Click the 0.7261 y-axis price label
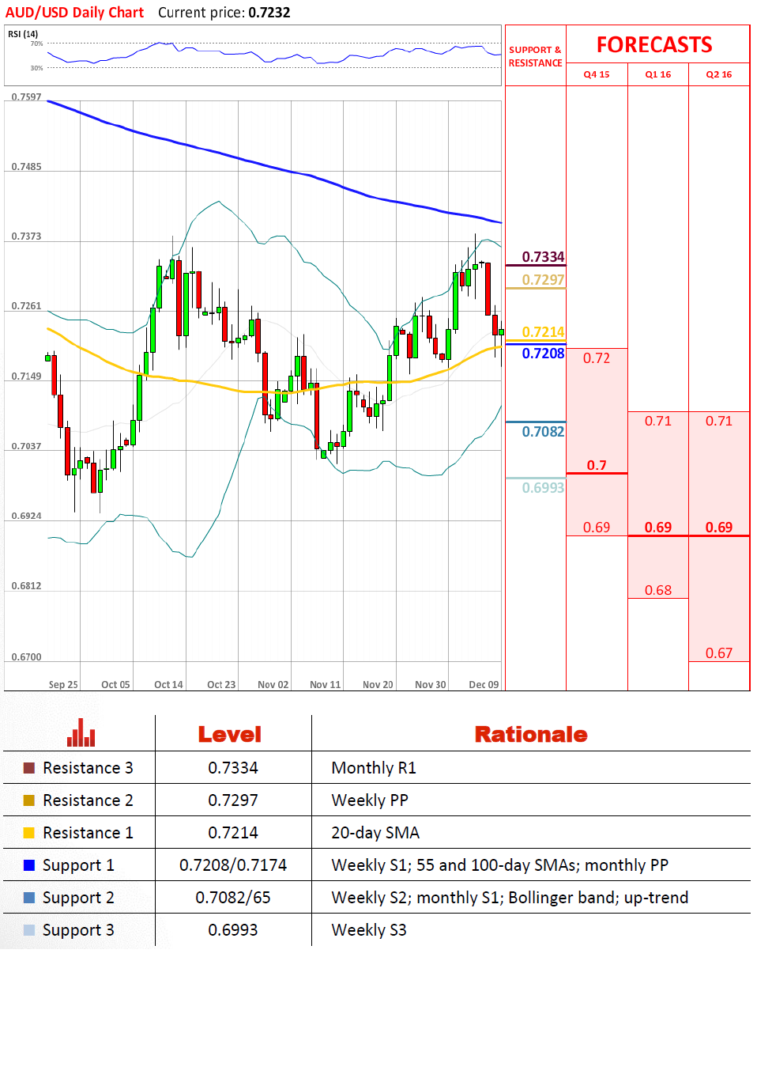Viewport: 757px width, 1082px height. [26, 306]
